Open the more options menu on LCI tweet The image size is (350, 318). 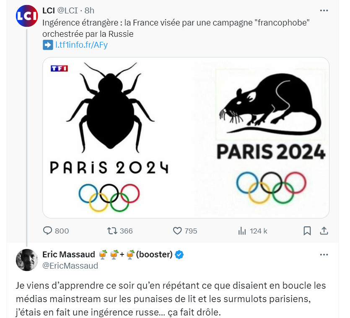click(324, 10)
